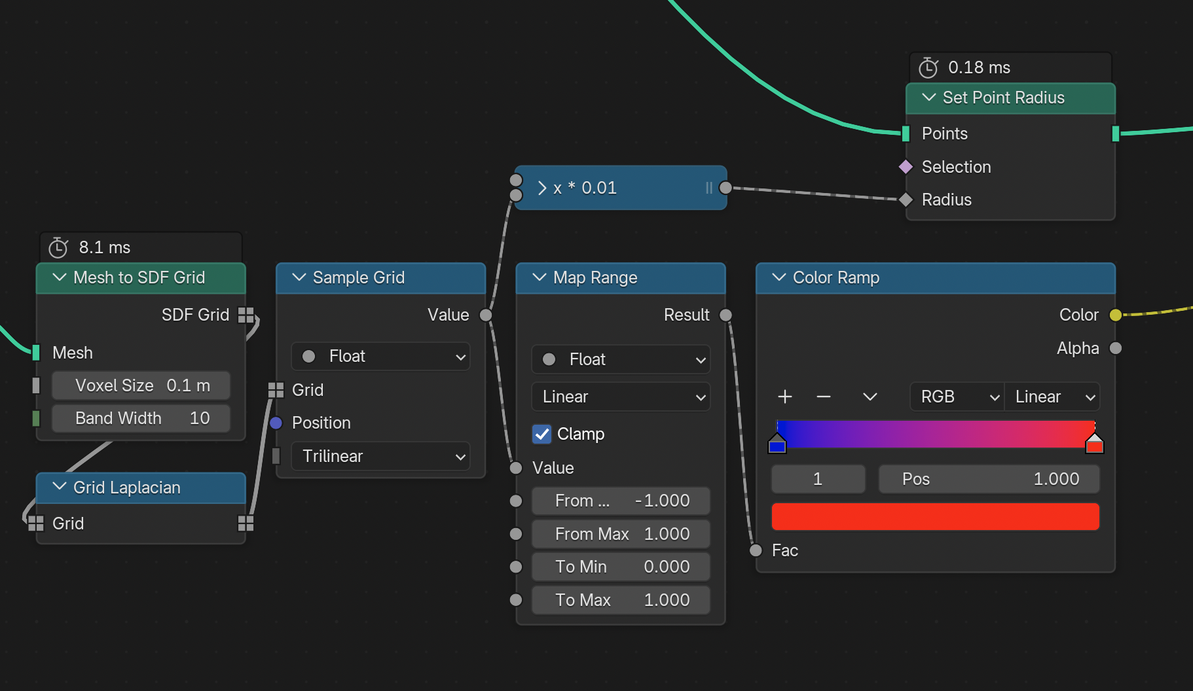Collapse the Set Point Radius node
The image size is (1193, 691).
pyautogui.click(x=928, y=97)
